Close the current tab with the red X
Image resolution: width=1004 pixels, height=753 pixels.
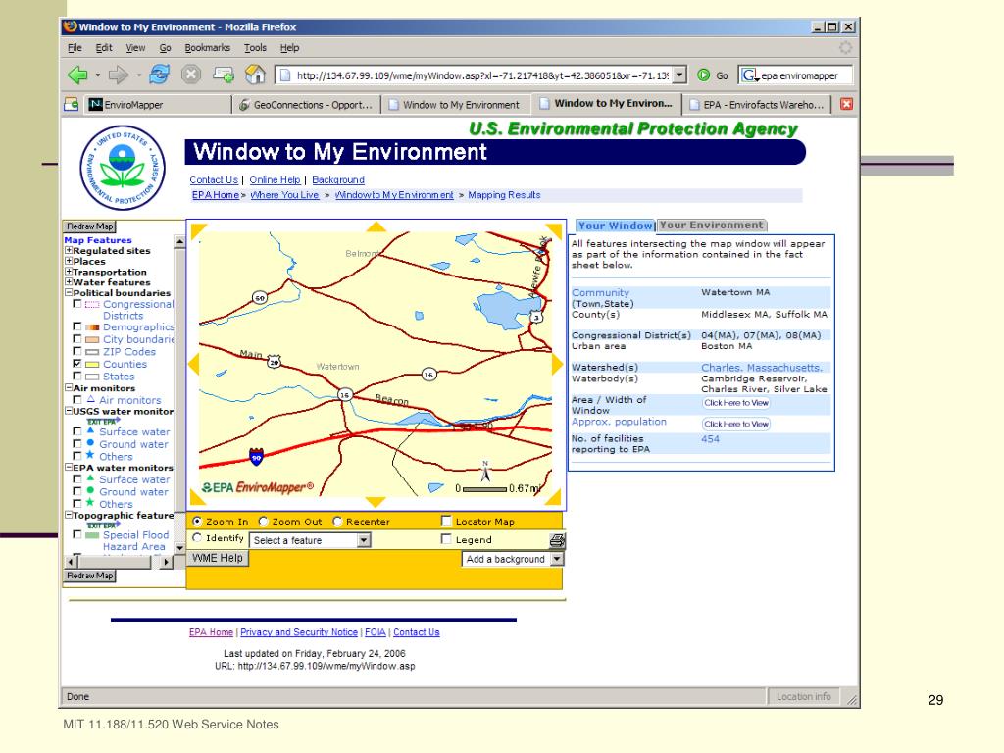tap(846, 104)
